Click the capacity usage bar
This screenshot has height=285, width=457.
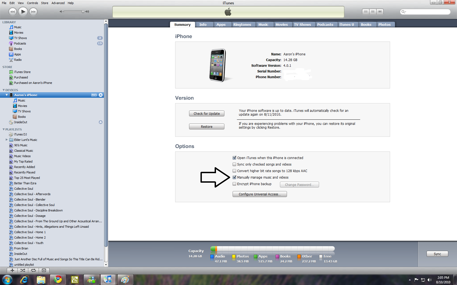coord(272,249)
